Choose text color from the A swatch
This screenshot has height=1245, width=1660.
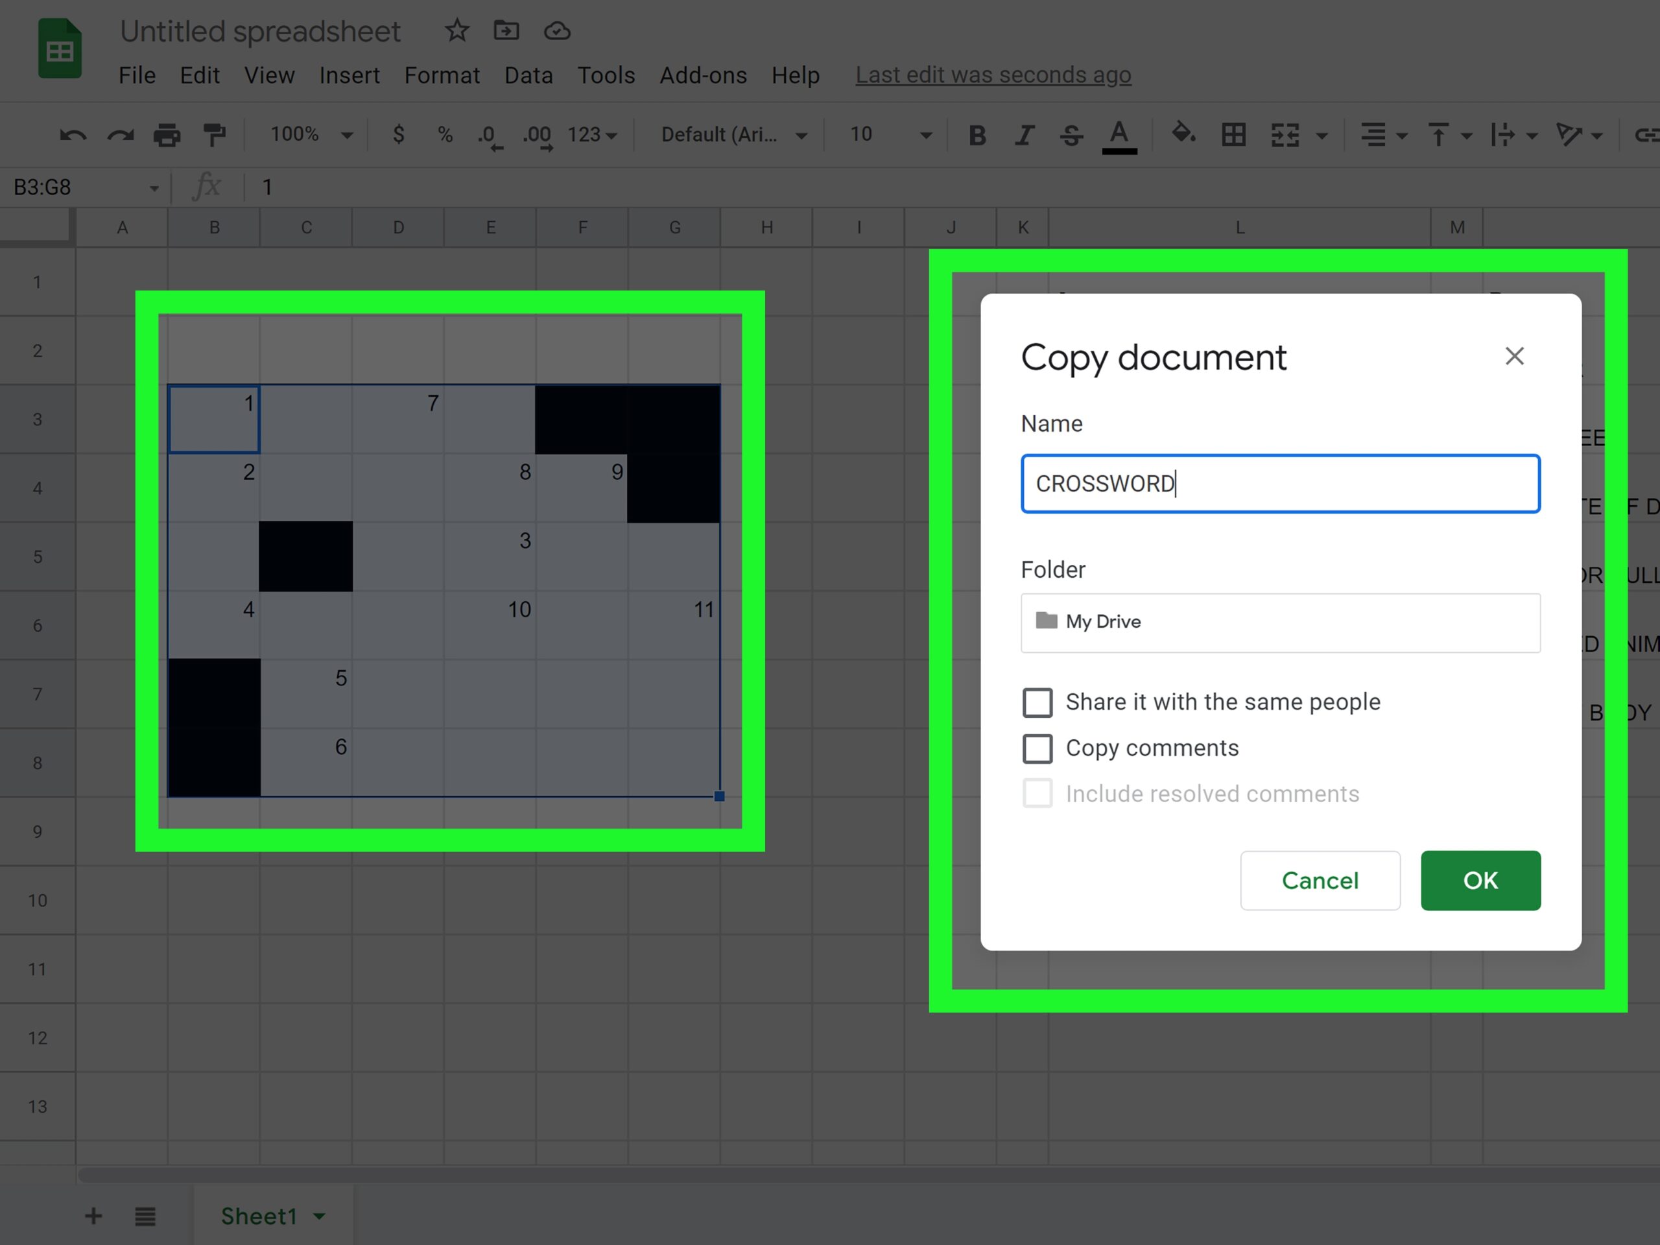point(1119,135)
